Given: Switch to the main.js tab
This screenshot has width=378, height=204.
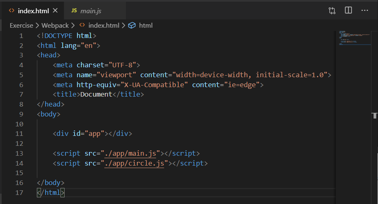Looking at the screenshot, I should [91, 10].
